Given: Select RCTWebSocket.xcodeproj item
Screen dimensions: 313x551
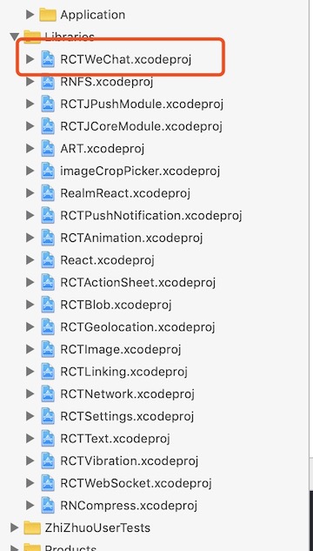Looking at the screenshot, I should coord(136,483).
